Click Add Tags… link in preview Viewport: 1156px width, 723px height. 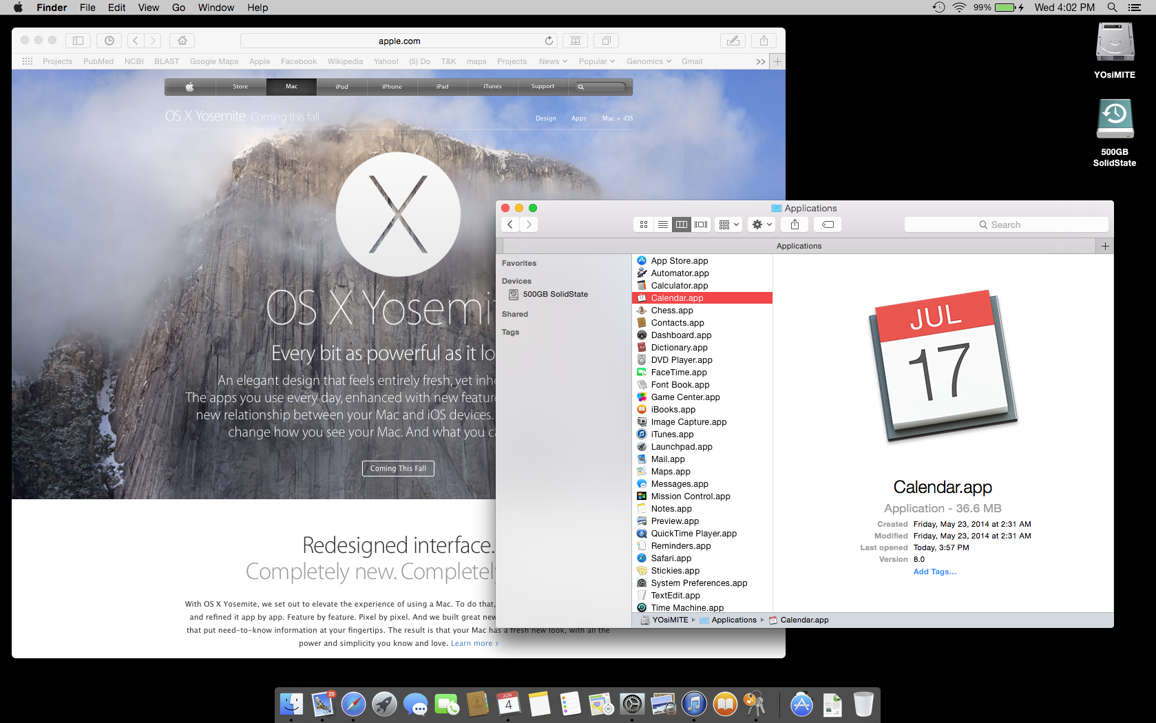(x=934, y=572)
